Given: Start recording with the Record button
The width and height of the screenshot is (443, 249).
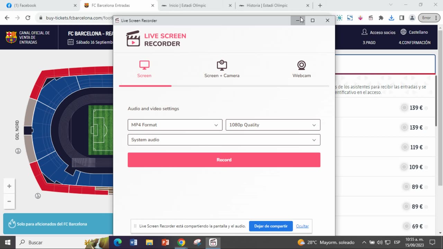Looking at the screenshot, I should (224, 160).
